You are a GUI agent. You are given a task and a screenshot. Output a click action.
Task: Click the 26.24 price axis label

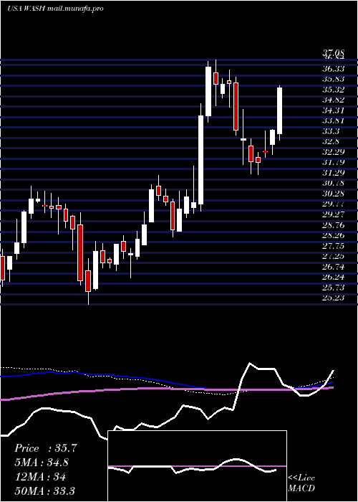(334, 278)
